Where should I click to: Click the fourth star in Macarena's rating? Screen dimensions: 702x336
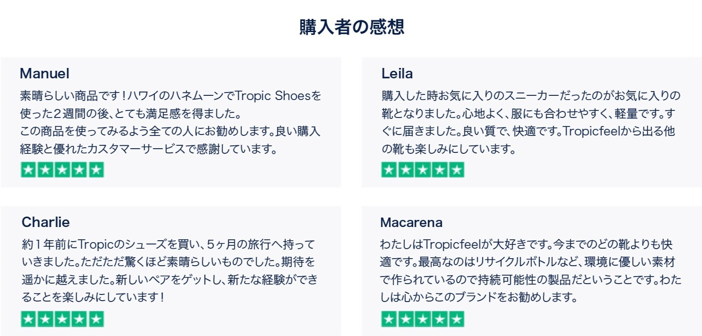pyautogui.click(x=440, y=319)
